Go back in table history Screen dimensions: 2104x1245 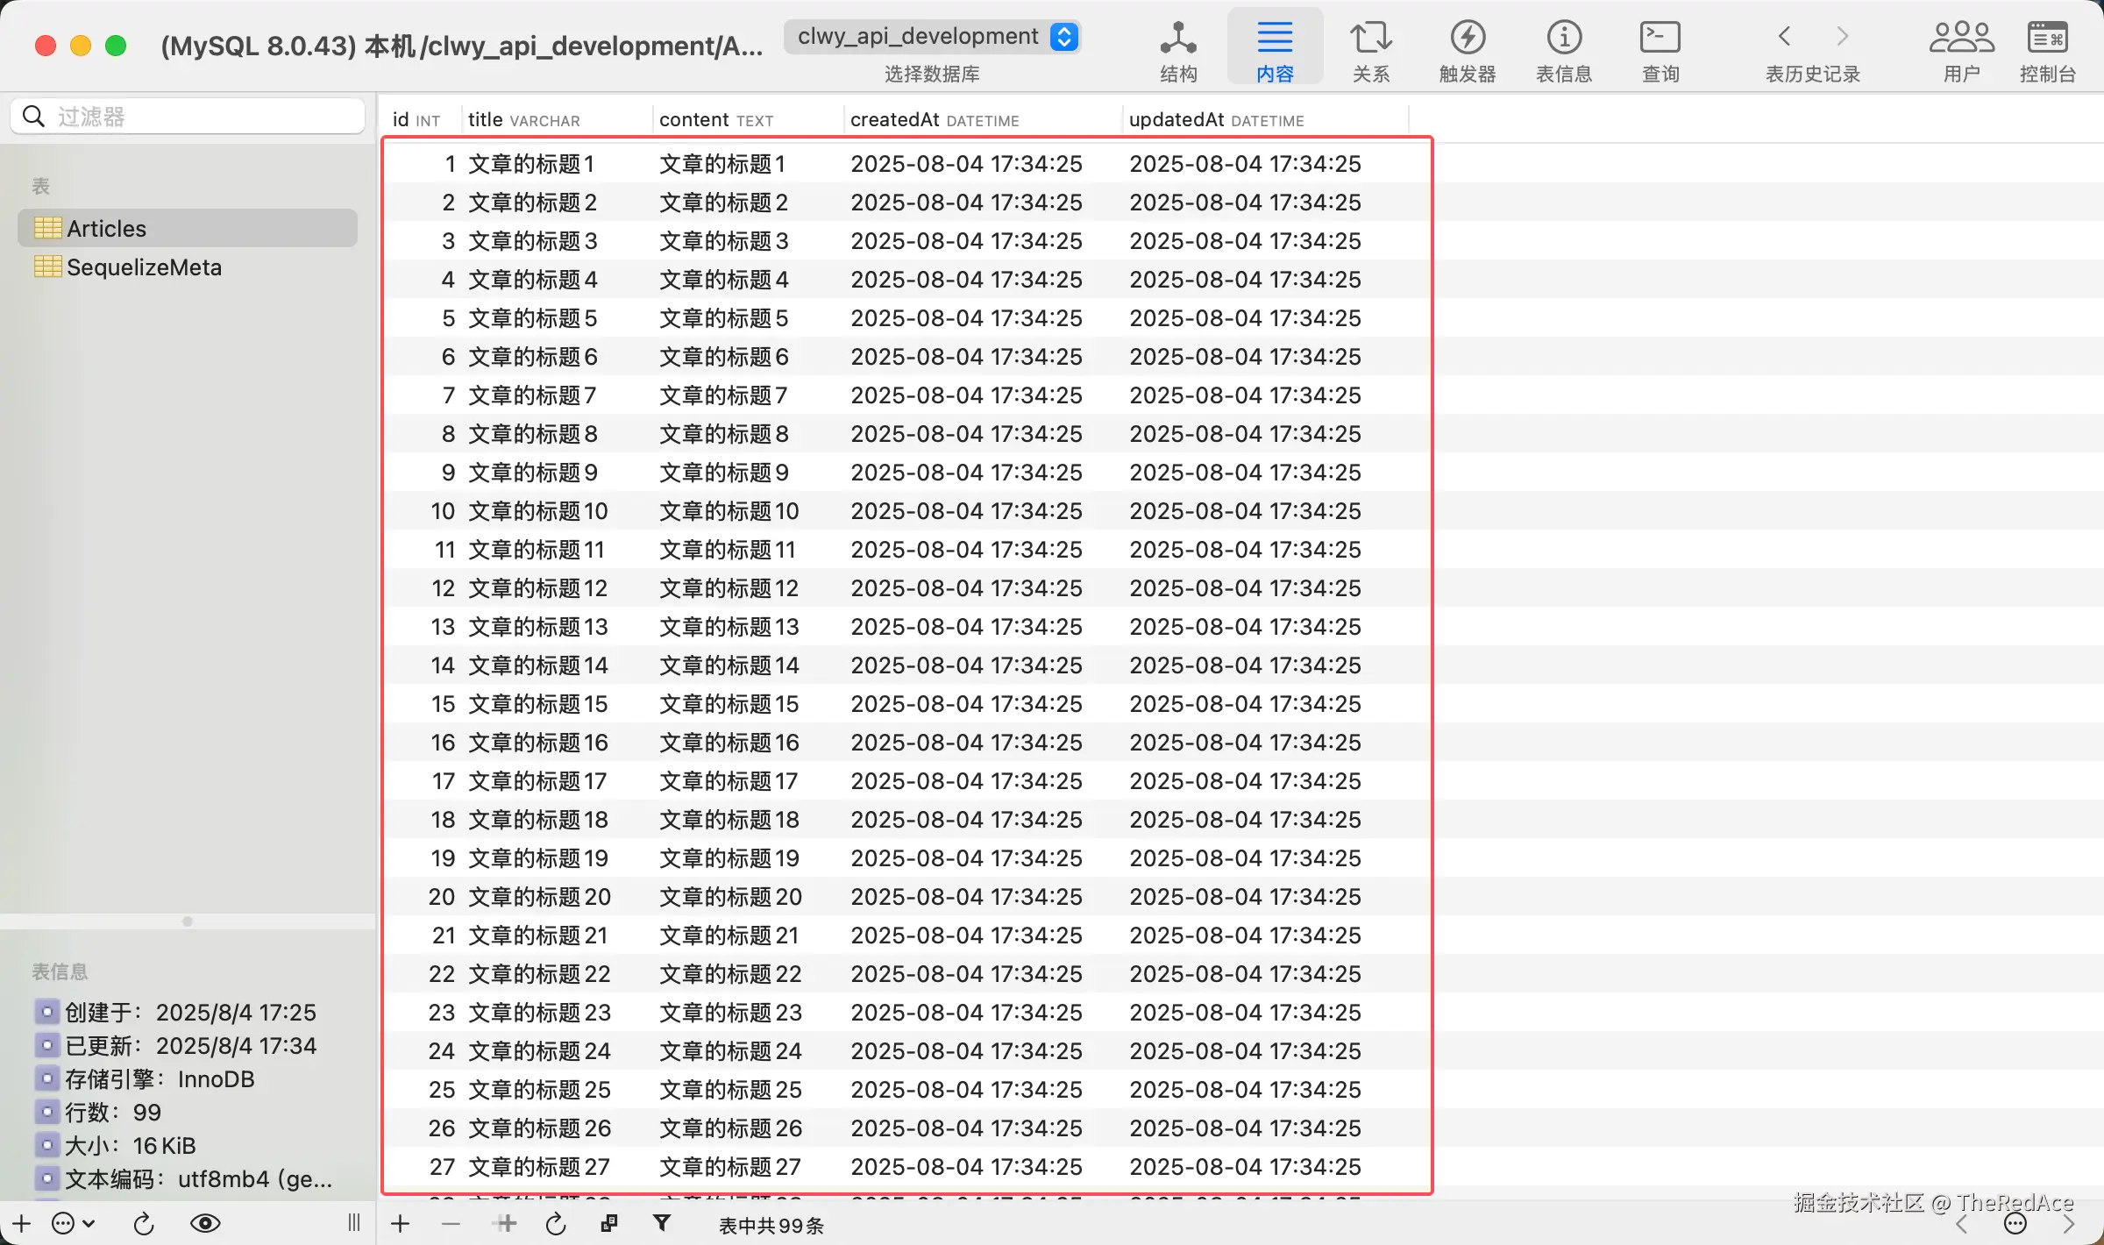click(x=1784, y=37)
